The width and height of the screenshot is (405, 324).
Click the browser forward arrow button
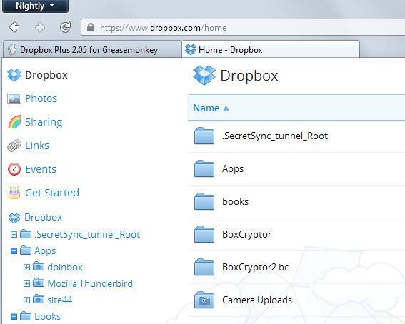(x=40, y=27)
